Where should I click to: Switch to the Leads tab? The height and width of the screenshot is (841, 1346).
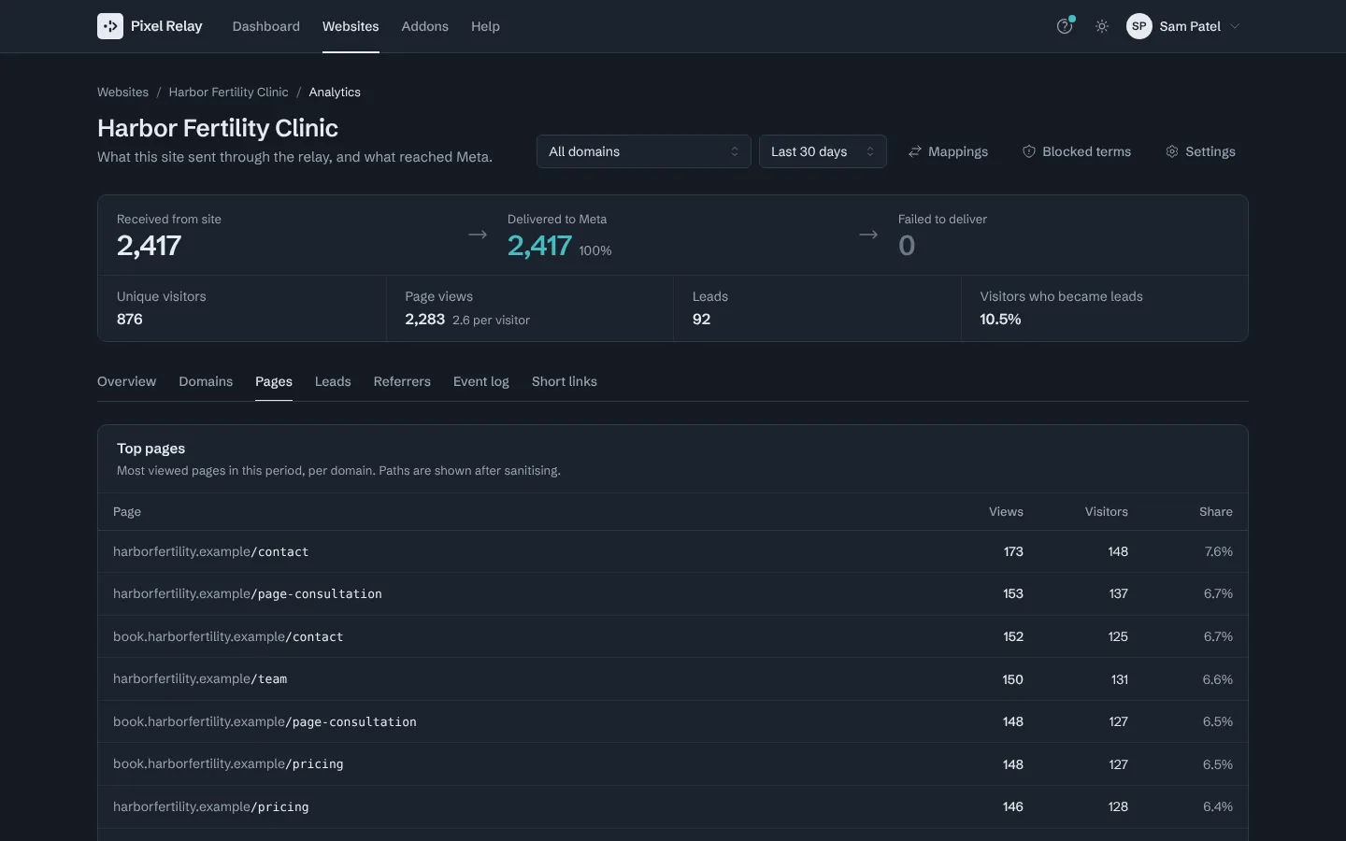(x=333, y=381)
